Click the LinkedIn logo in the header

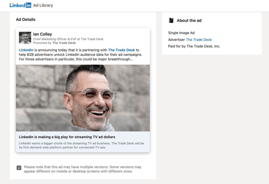pos(20,5)
